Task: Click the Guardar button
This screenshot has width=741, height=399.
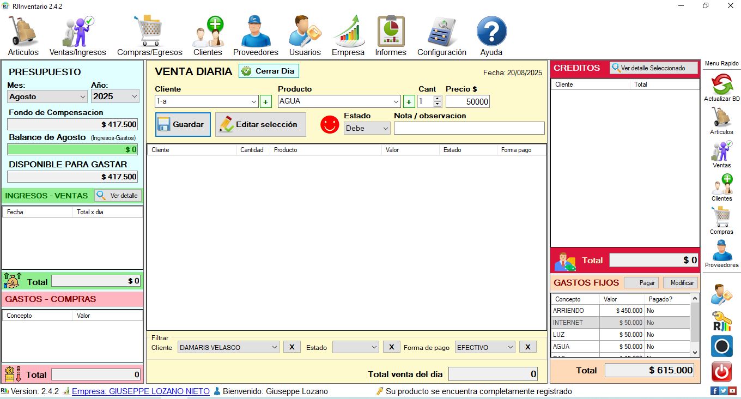Action: coord(183,125)
